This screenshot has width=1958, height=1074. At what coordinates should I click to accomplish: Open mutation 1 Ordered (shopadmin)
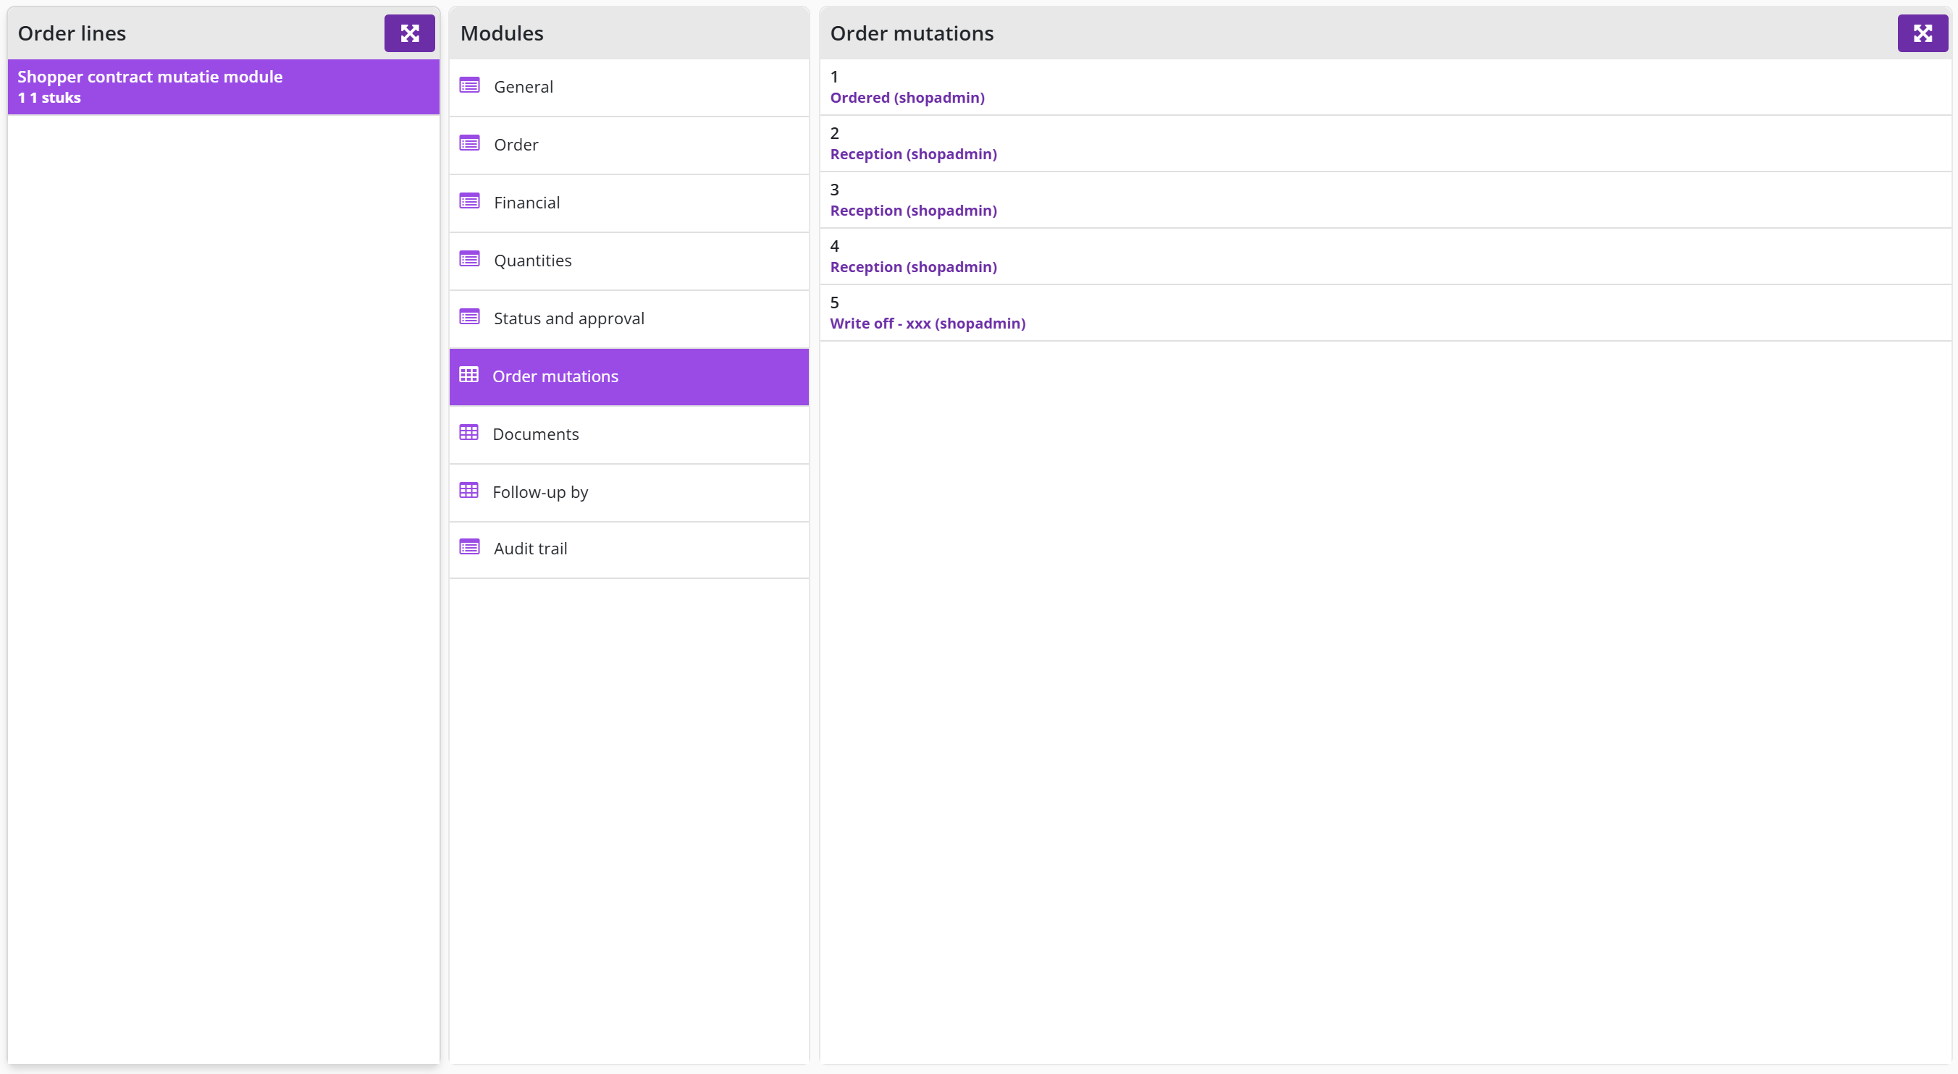(1385, 88)
